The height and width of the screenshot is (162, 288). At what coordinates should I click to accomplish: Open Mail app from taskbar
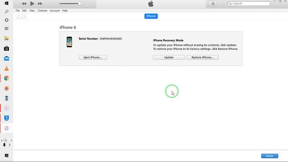pyautogui.click(x=6, y=58)
